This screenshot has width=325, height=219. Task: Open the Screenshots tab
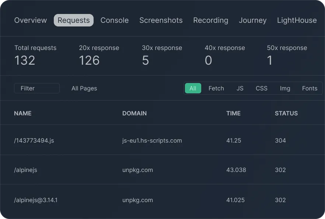161,20
